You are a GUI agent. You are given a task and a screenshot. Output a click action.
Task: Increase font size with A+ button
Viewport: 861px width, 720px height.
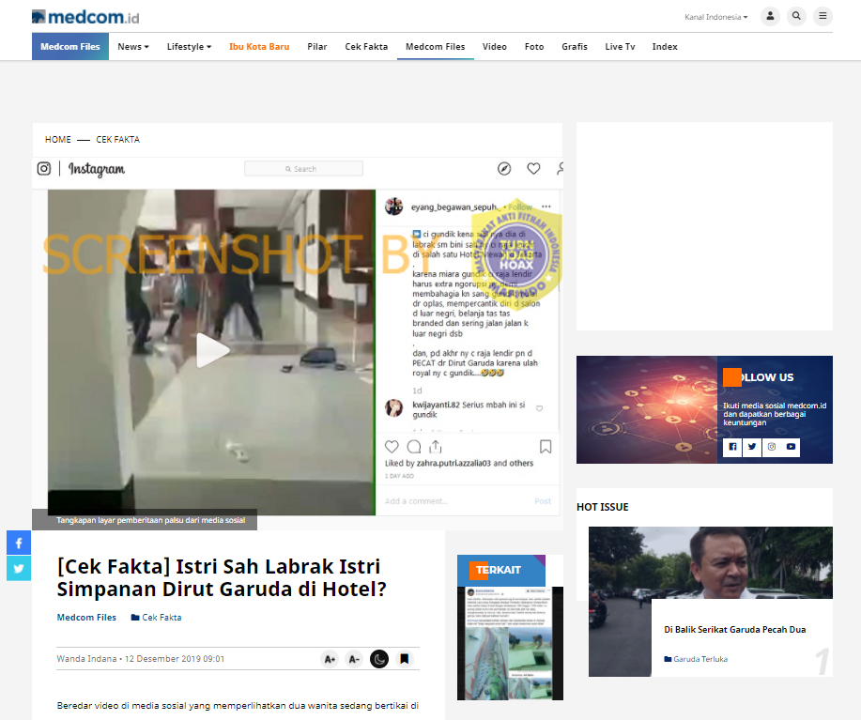330,659
